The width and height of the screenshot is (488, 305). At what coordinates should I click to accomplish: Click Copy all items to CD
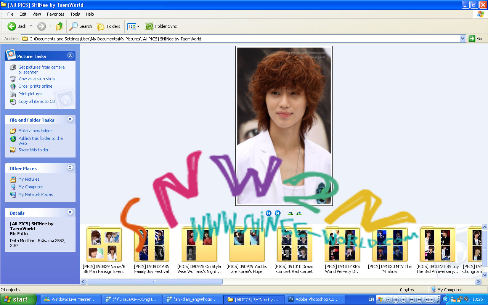click(x=37, y=101)
